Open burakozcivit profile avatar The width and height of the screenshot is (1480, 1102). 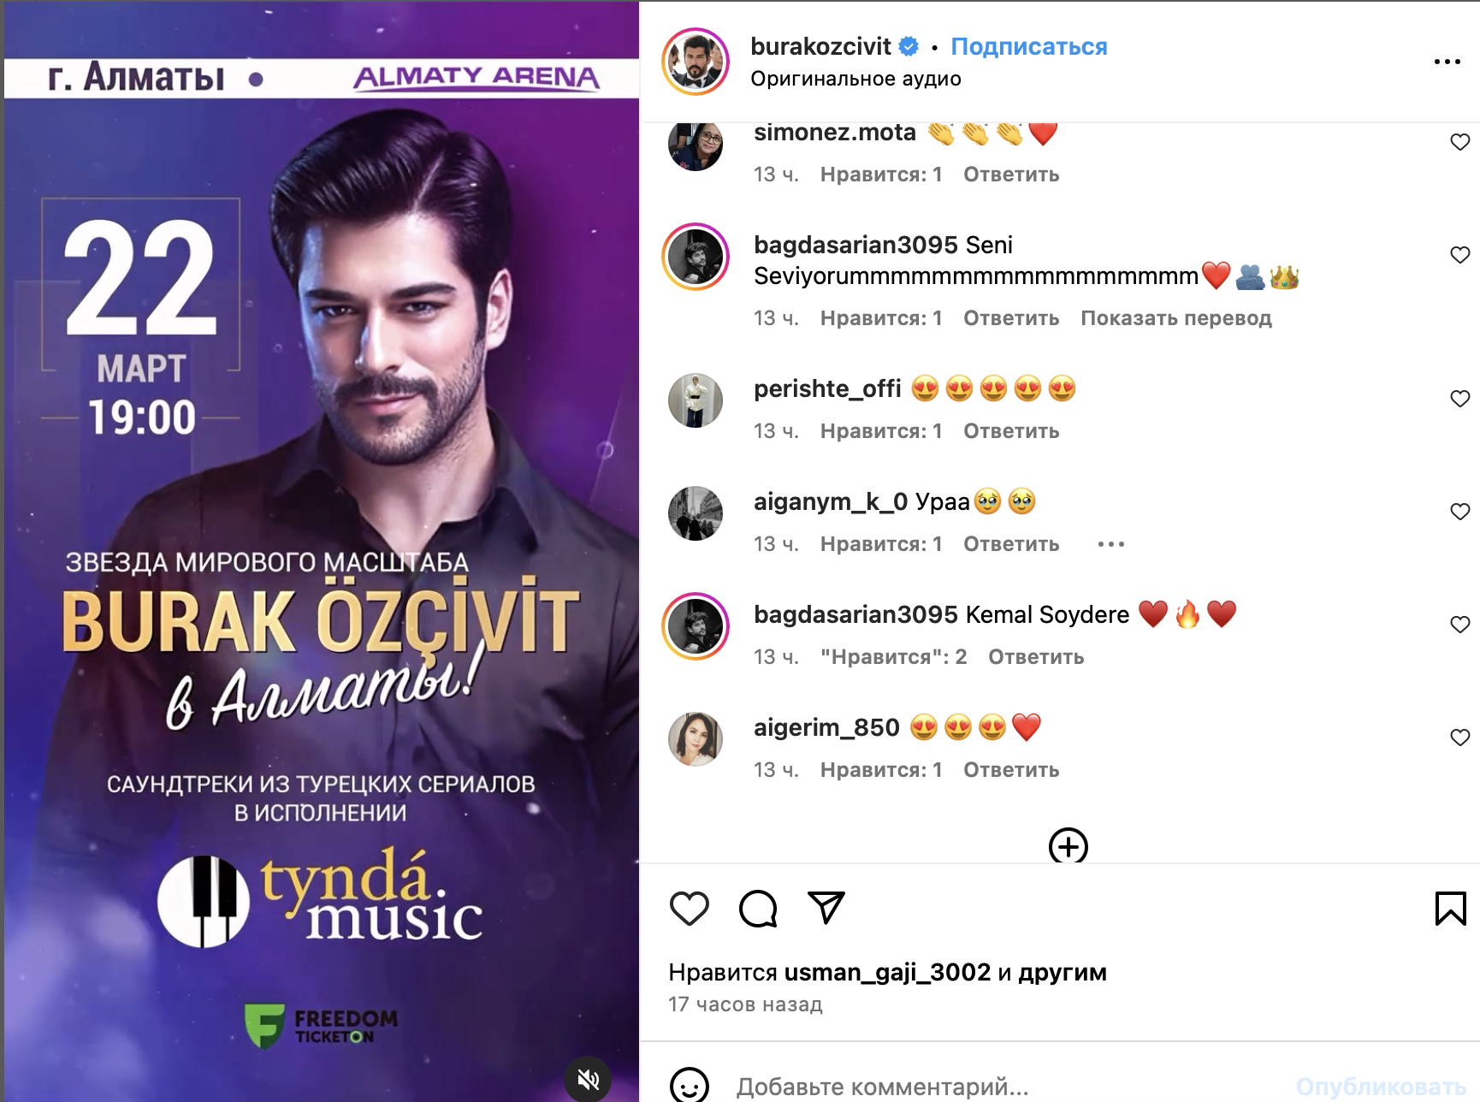point(696,62)
